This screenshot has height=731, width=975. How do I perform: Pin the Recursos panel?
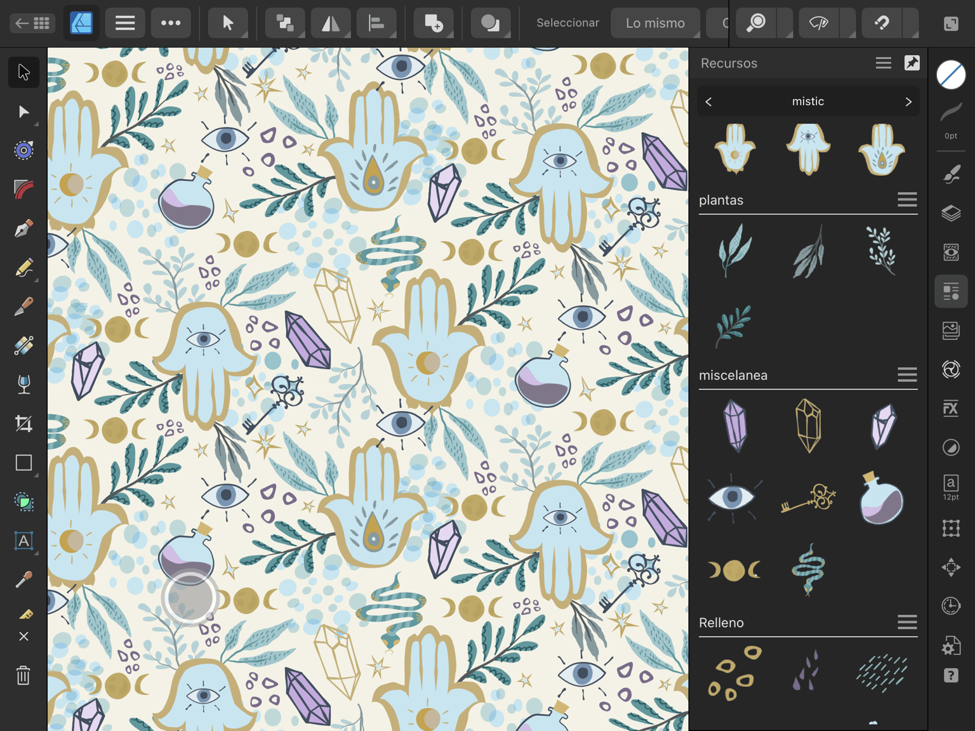tap(912, 63)
